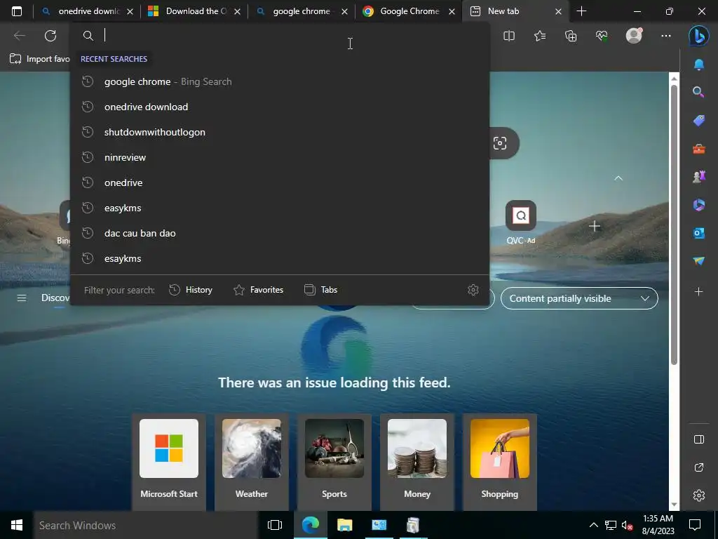This screenshot has height=539, width=718.
Task: Add a sidebar app with the plus icon
Action: [x=699, y=291]
